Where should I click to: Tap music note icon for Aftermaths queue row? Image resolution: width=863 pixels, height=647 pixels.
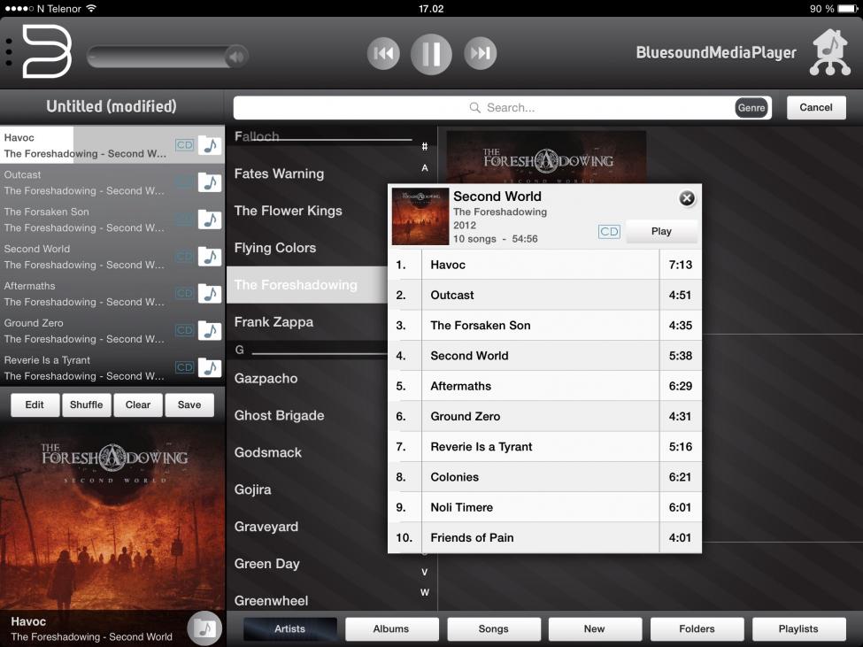[x=210, y=294]
